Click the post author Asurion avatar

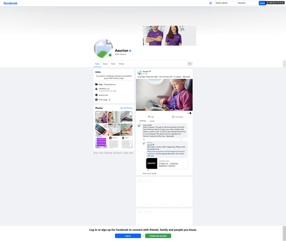(x=140, y=73)
